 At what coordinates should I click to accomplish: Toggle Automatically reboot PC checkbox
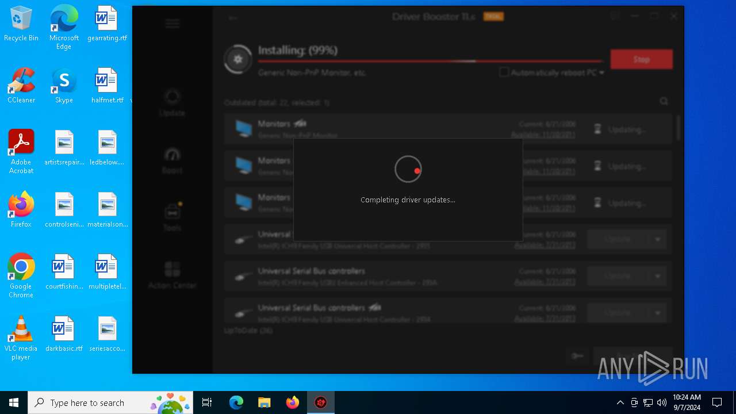click(x=504, y=72)
